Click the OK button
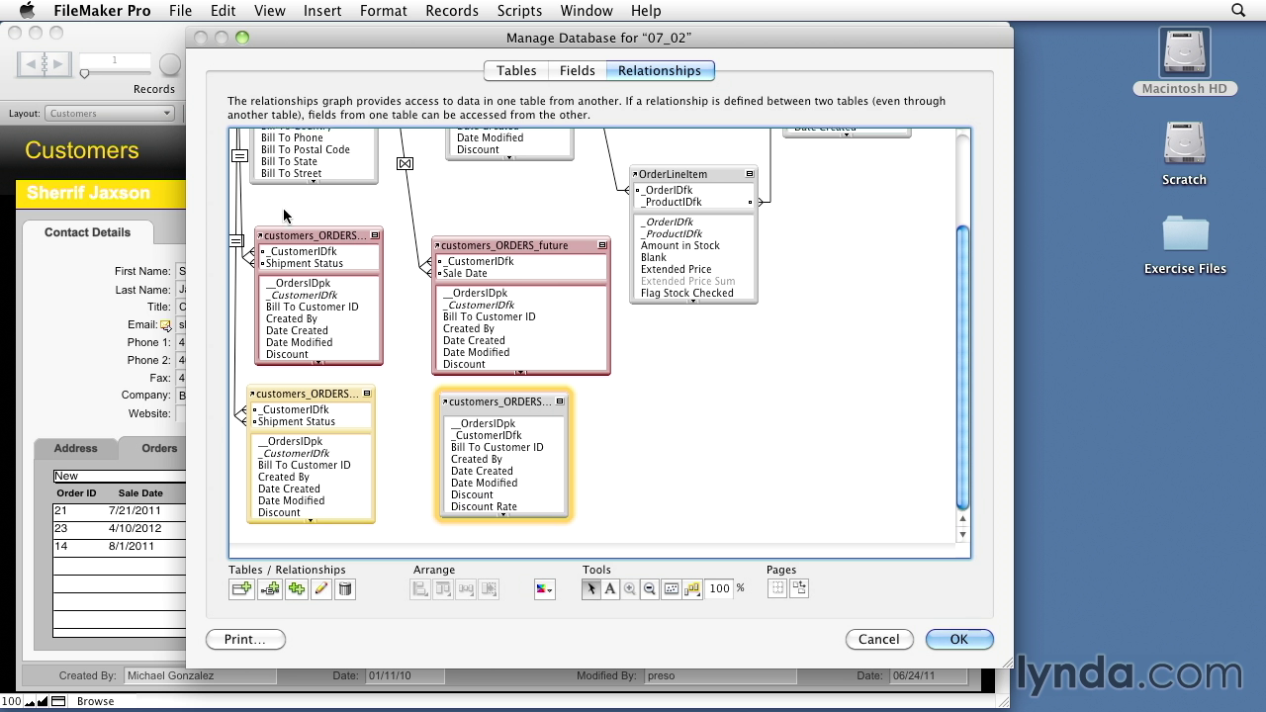Viewport: 1266px width, 712px height. [958, 640]
